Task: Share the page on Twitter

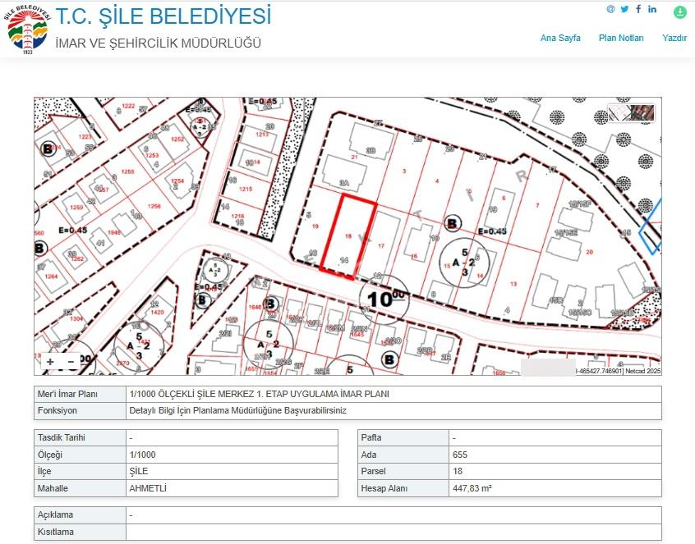Action: 624,9
